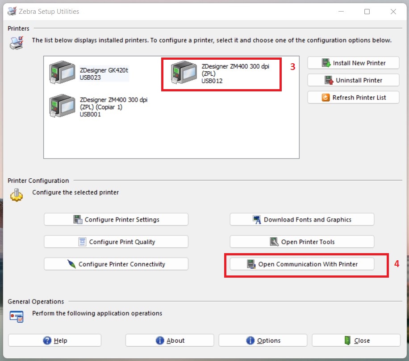Close the window with the X button

coord(393,12)
